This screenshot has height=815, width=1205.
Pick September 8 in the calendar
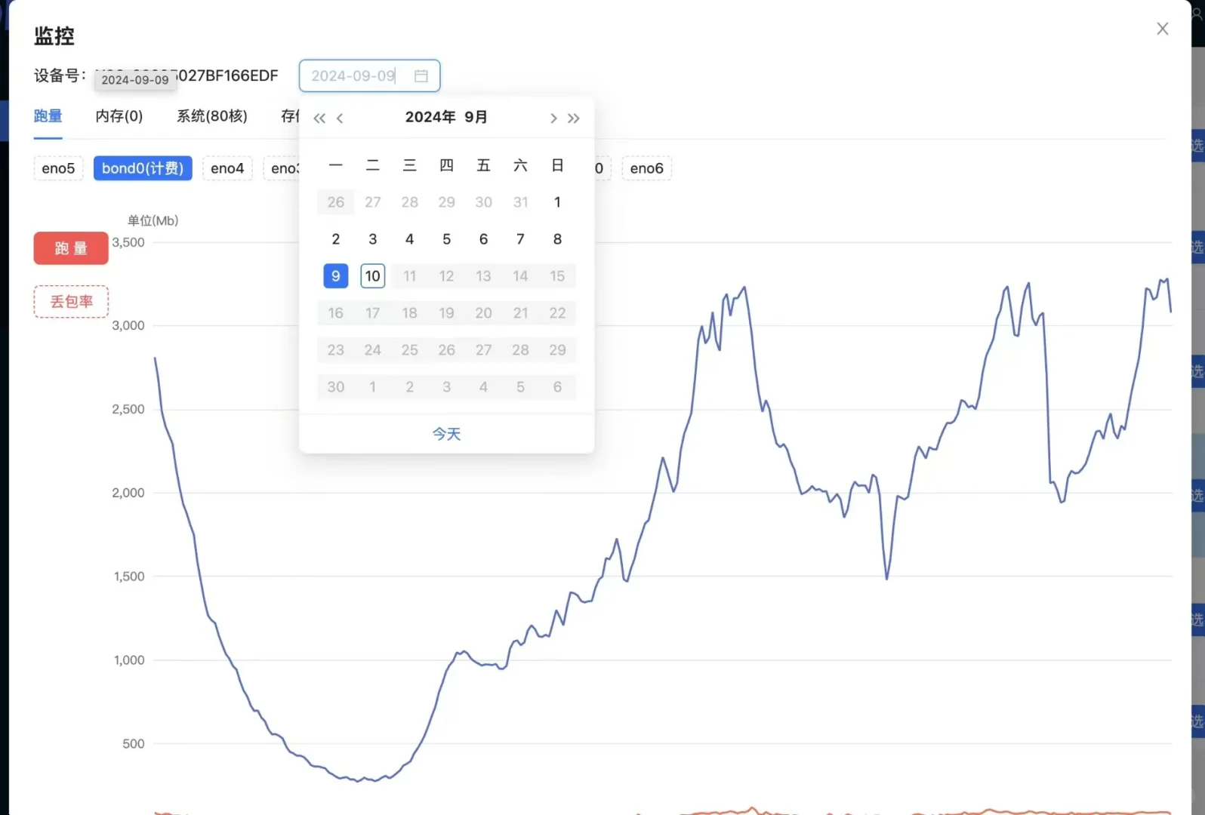(557, 239)
